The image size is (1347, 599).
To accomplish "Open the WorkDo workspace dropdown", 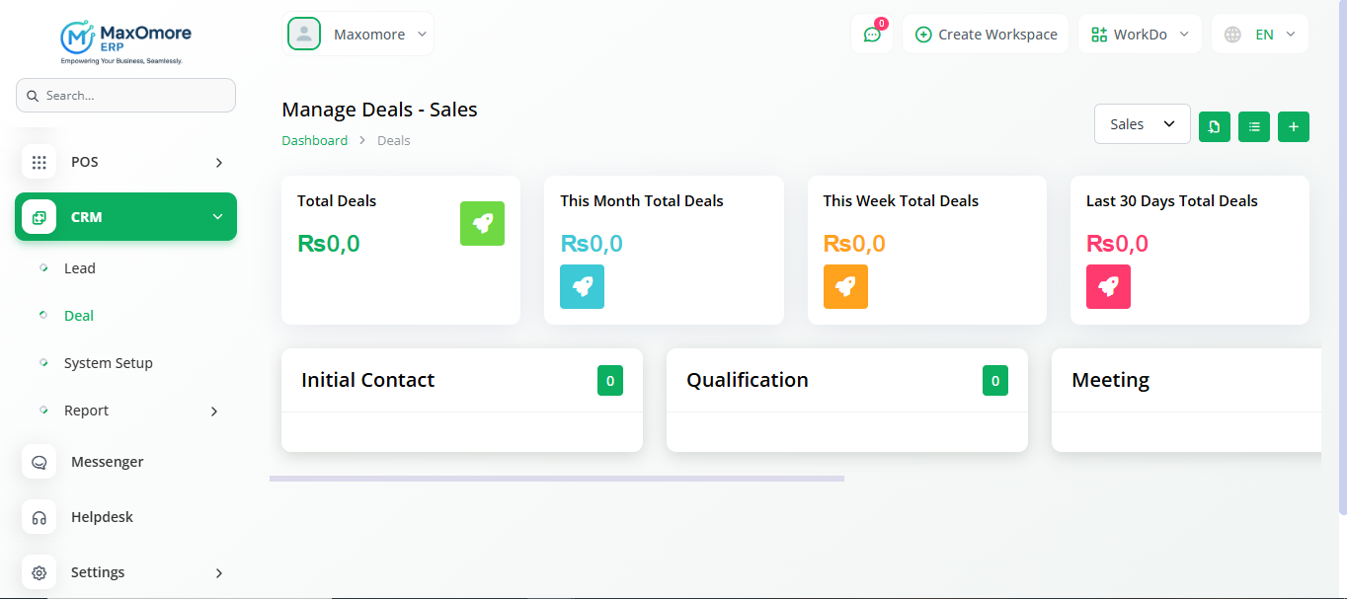I will pos(1140,35).
